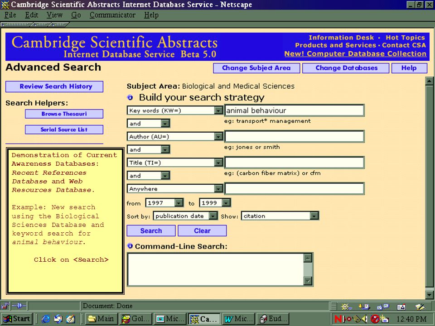
Task: Open the Go menu
Action: coord(76,15)
